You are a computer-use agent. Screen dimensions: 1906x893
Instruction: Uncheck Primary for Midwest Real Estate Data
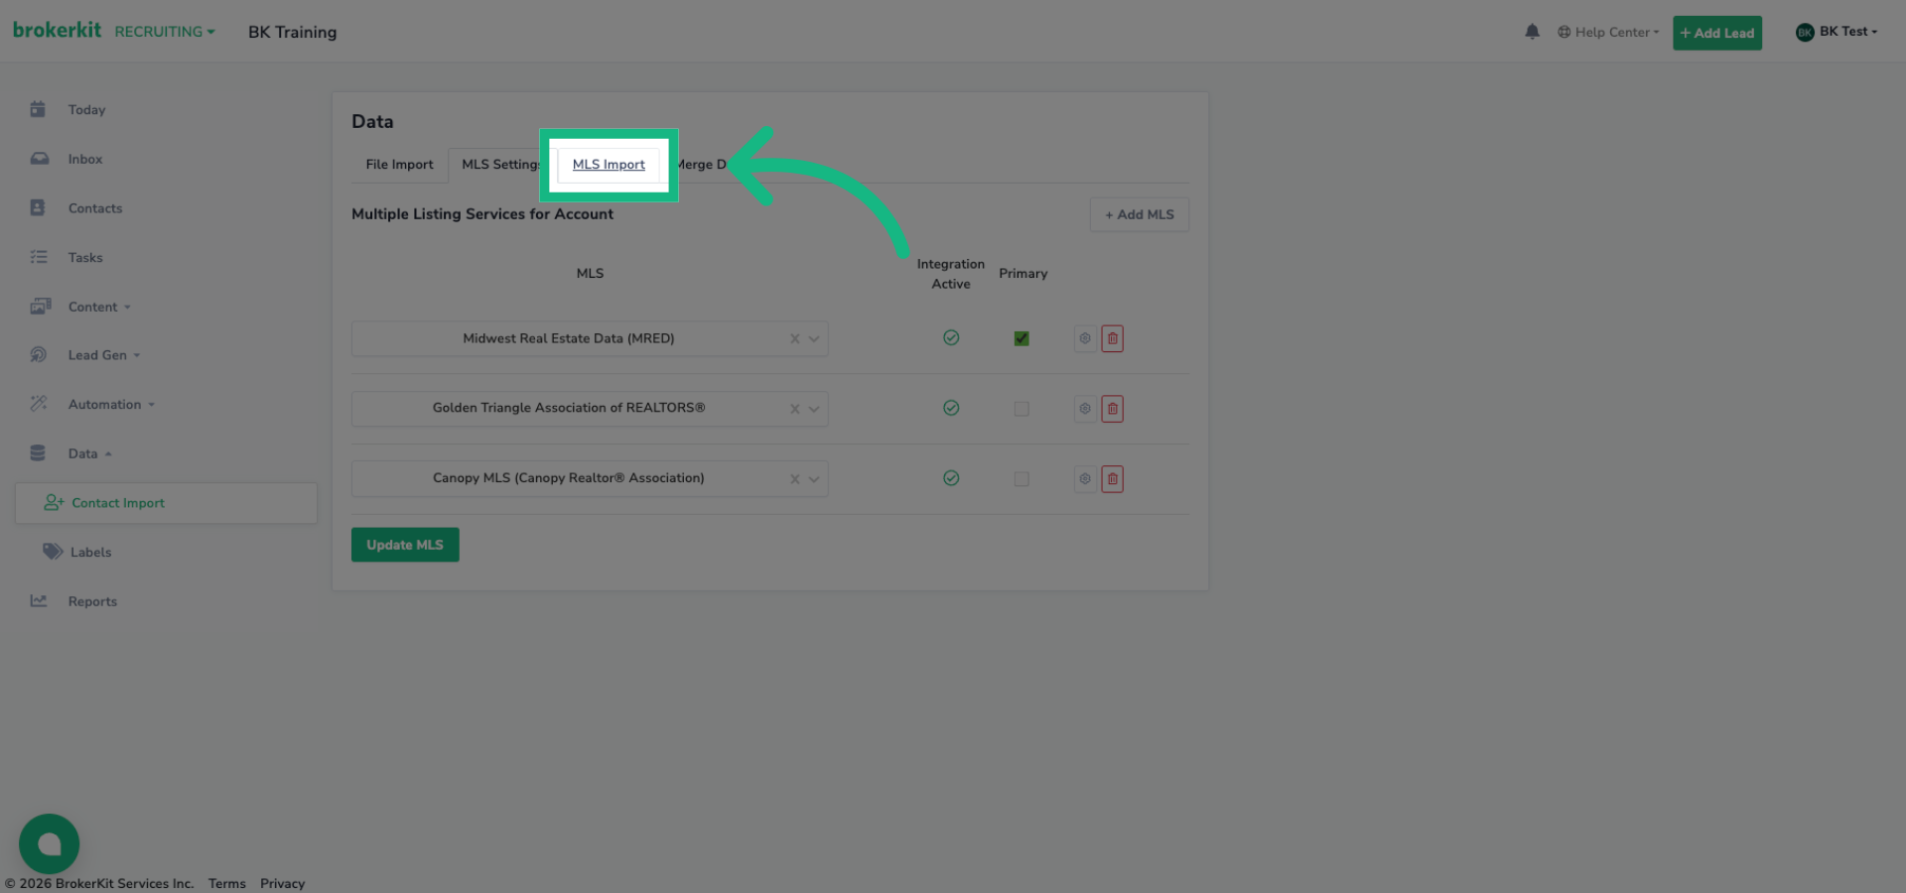1021,338
